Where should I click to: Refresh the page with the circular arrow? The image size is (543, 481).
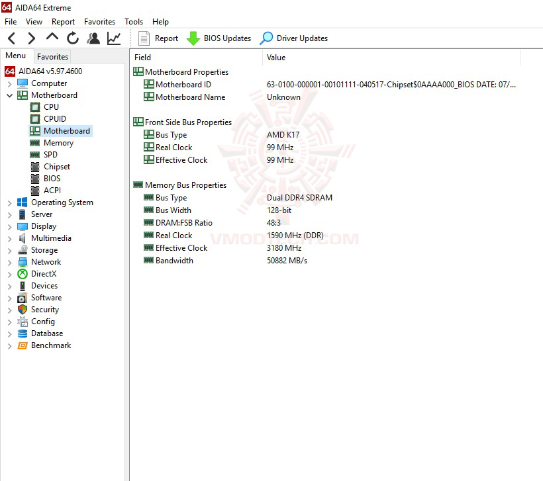coord(73,38)
